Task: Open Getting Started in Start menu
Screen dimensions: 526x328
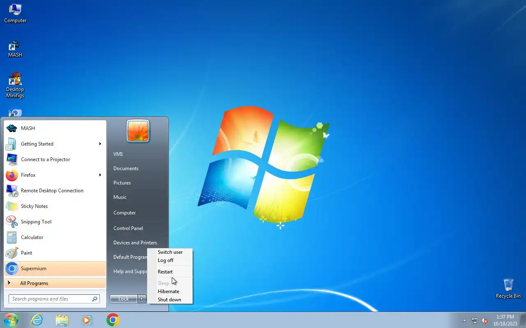Action: [x=55, y=144]
